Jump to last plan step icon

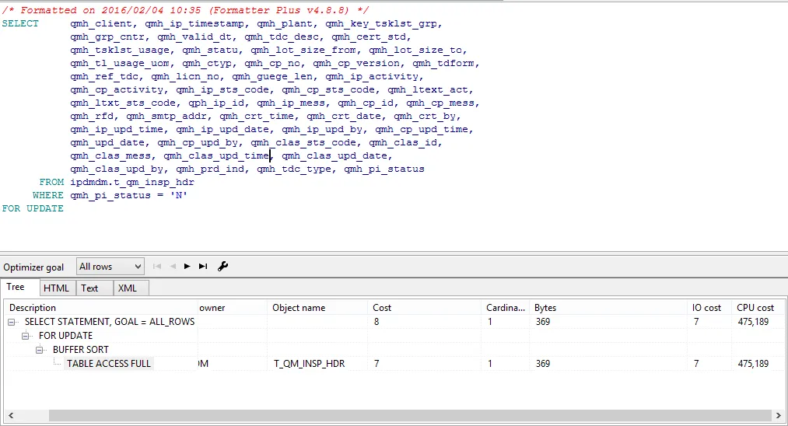pos(203,266)
